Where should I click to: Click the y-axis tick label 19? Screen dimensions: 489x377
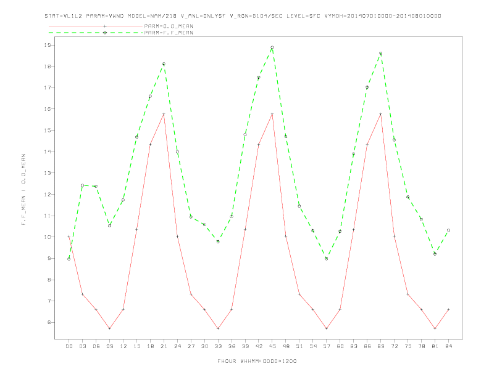(x=47, y=45)
